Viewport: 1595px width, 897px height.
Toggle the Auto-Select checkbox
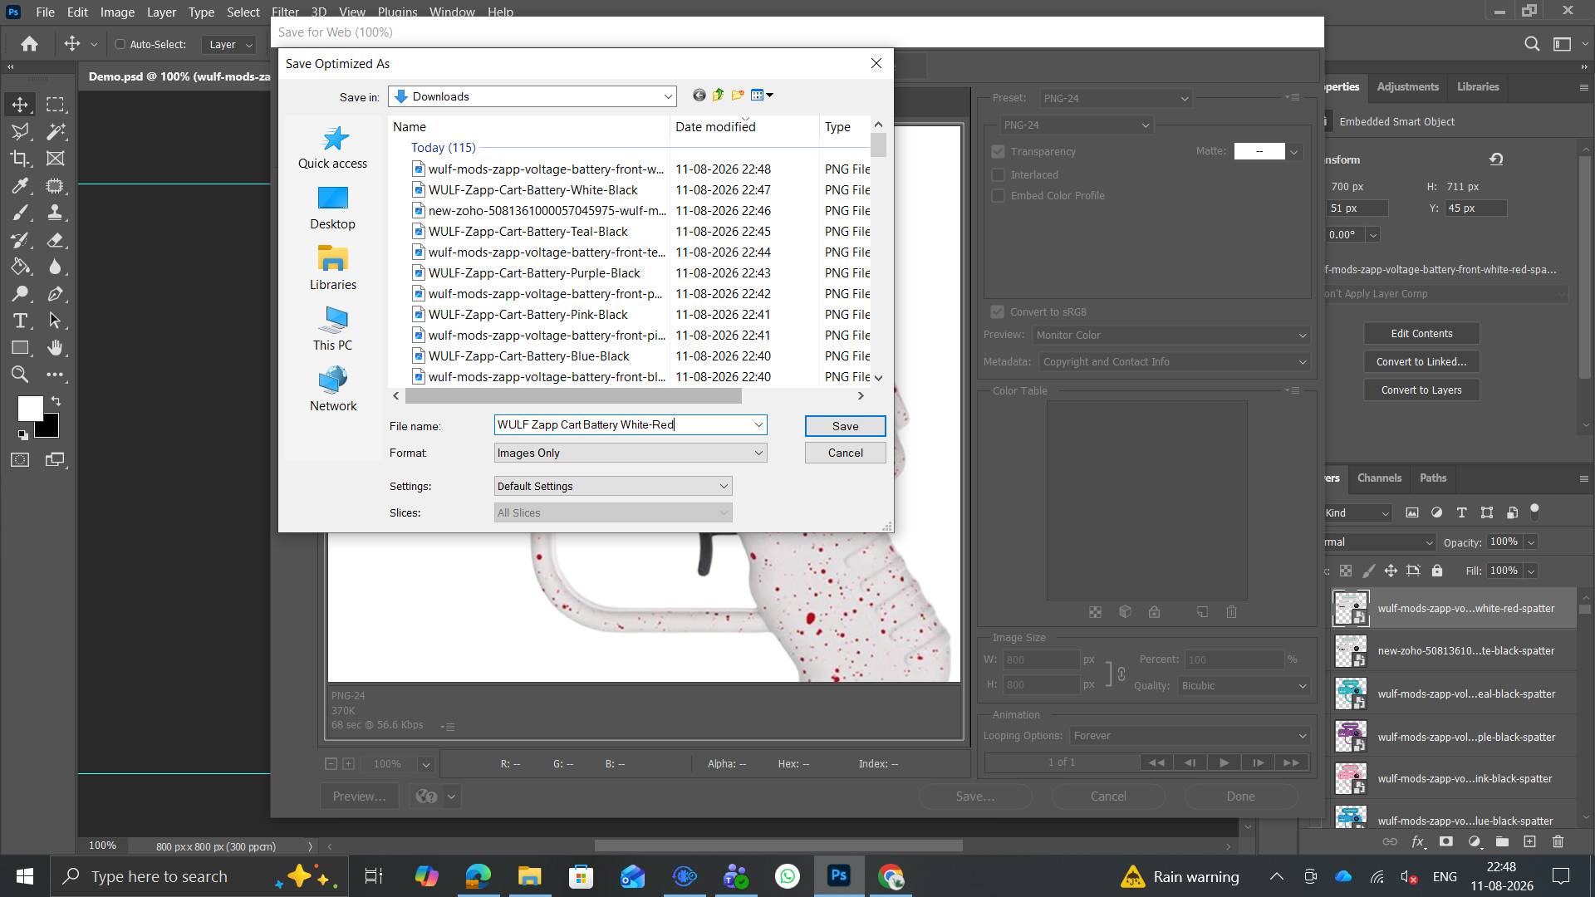point(120,44)
